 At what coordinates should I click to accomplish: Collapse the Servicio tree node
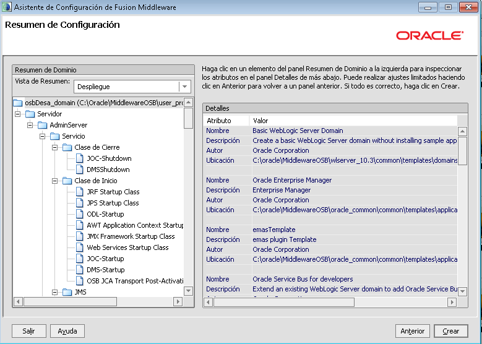coord(43,136)
